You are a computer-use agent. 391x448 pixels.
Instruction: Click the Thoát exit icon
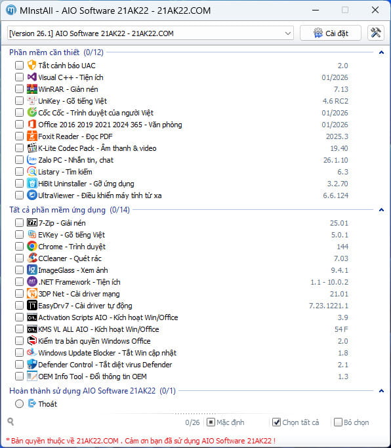coord(31,403)
